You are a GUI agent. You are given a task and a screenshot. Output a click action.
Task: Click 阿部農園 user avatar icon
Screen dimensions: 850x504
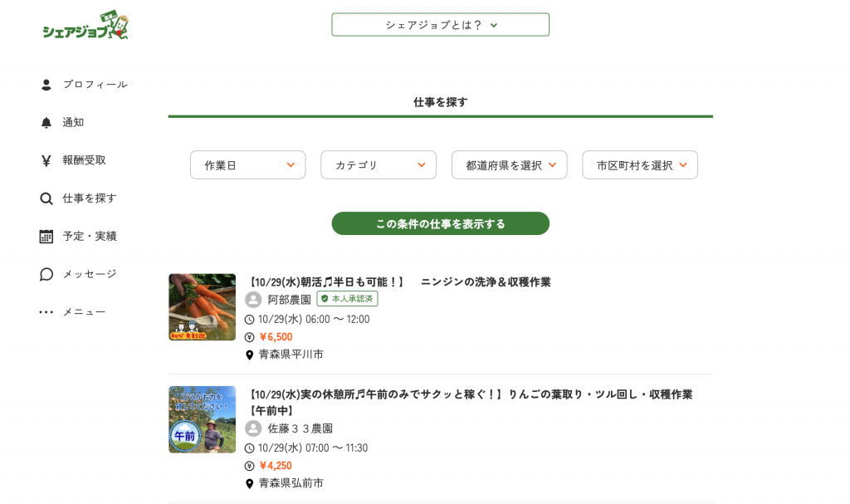point(253,300)
